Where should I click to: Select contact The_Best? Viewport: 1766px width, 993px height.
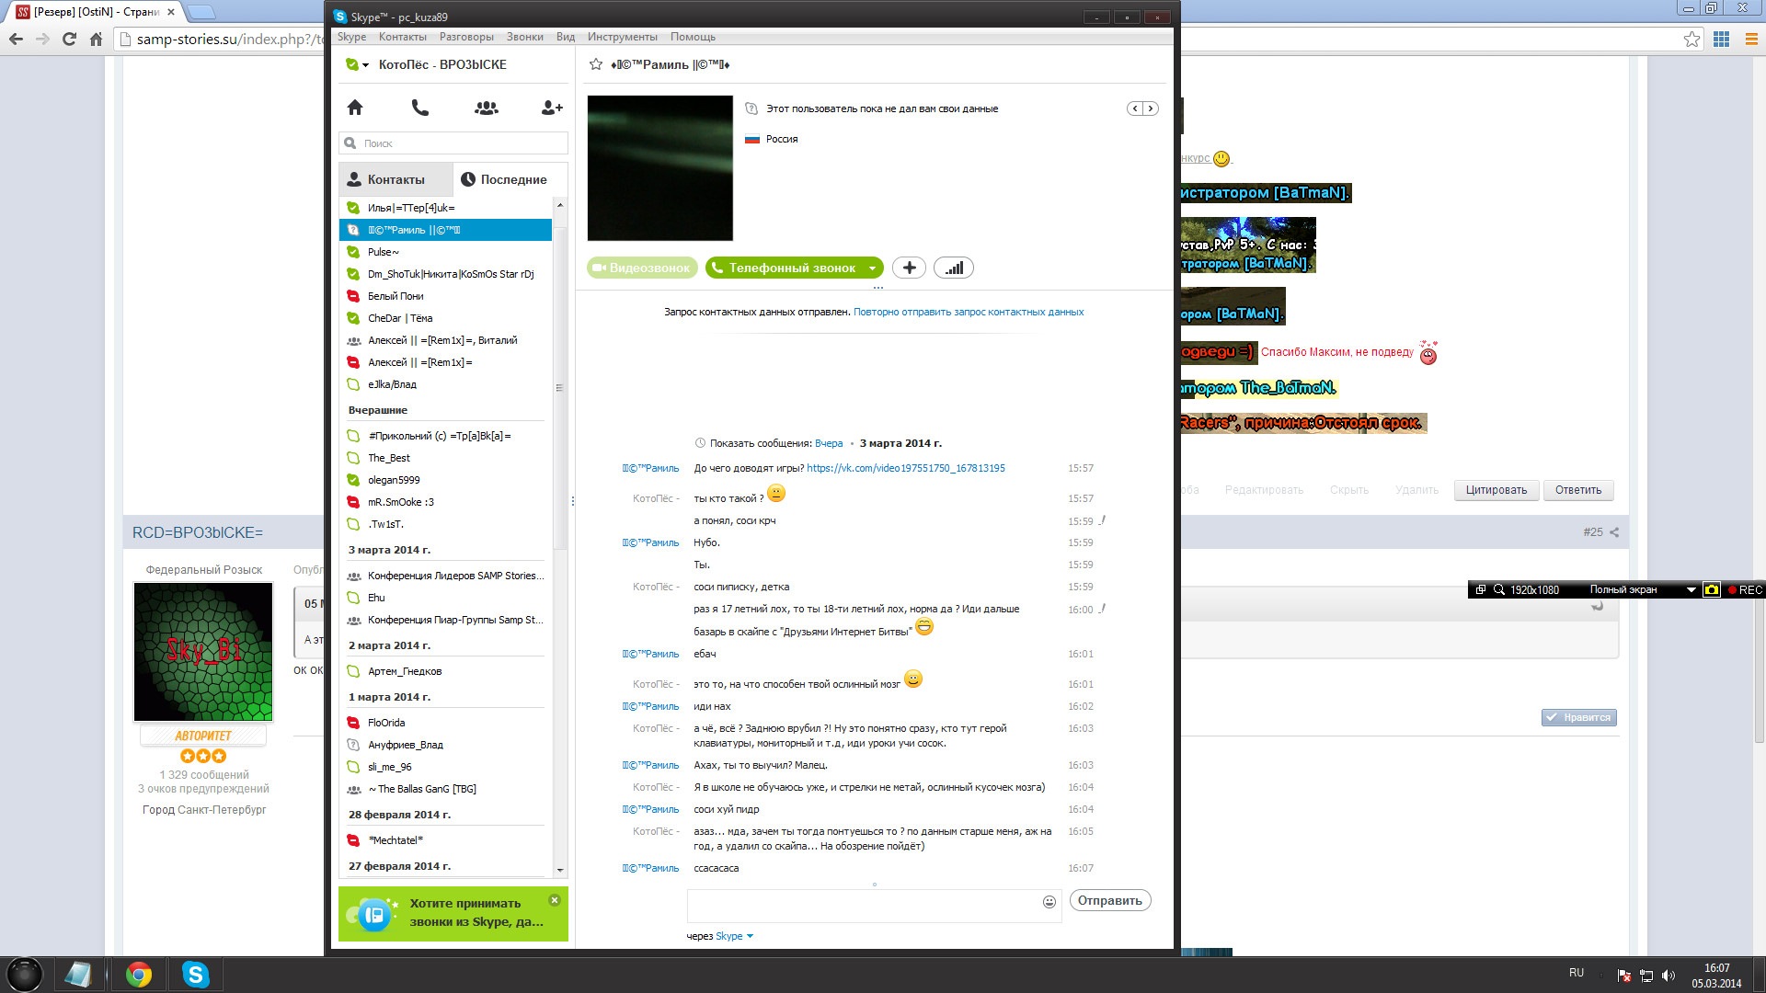click(446, 458)
